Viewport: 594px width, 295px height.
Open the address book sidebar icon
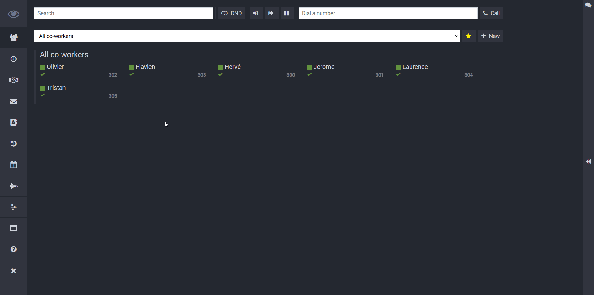pos(14,122)
